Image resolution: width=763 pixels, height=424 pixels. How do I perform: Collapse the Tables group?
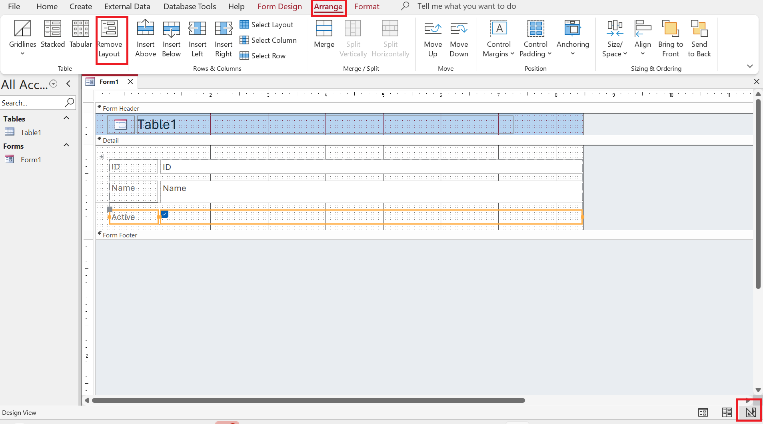click(66, 118)
